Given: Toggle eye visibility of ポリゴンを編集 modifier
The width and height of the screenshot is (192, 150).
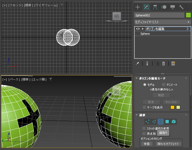Looking at the screenshot, I should (138, 29).
